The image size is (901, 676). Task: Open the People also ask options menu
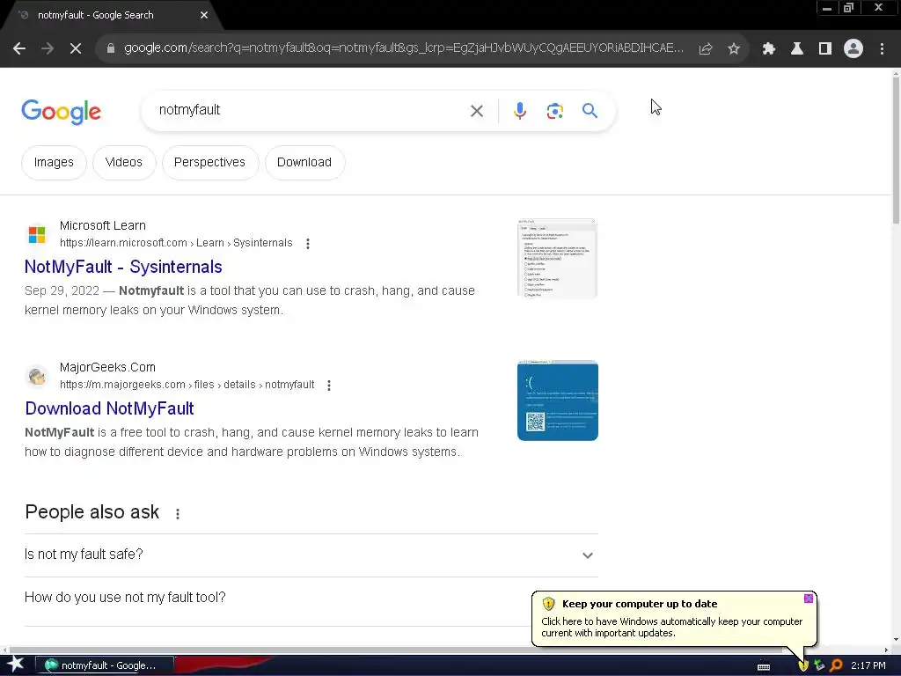178,514
